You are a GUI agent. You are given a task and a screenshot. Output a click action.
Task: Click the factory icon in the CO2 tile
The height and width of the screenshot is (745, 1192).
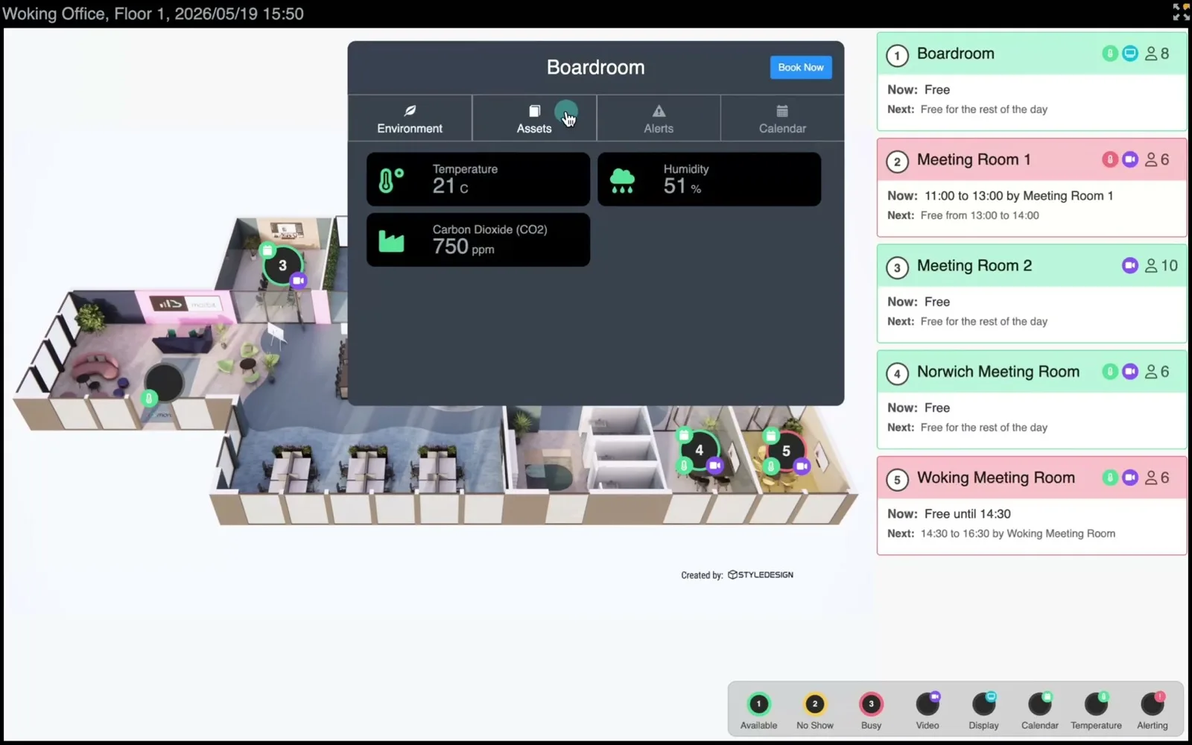coord(391,241)
